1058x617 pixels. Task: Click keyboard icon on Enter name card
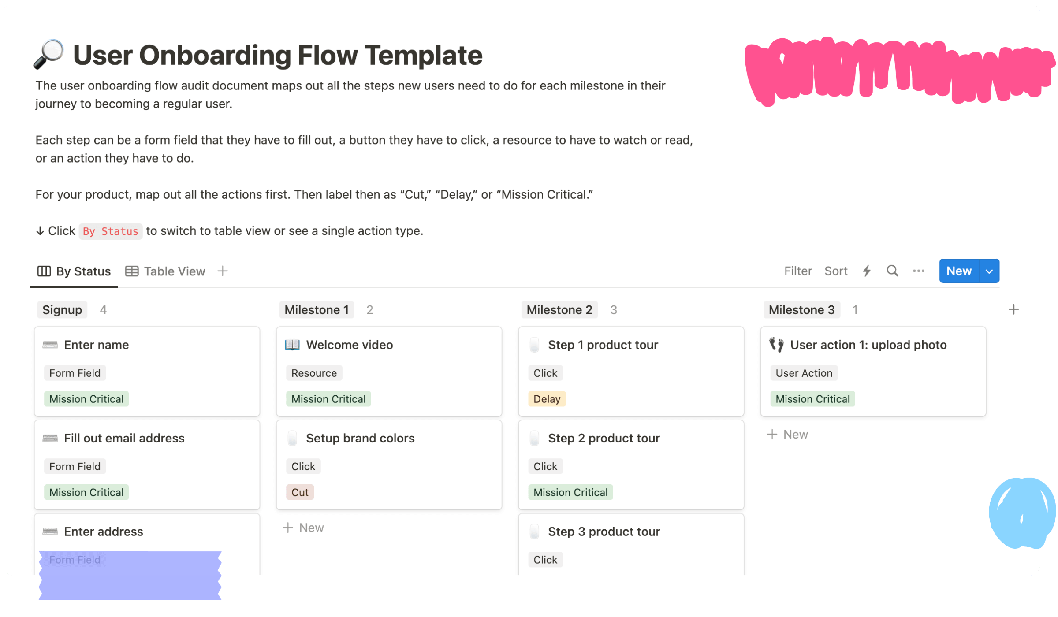tap(50, 345)
